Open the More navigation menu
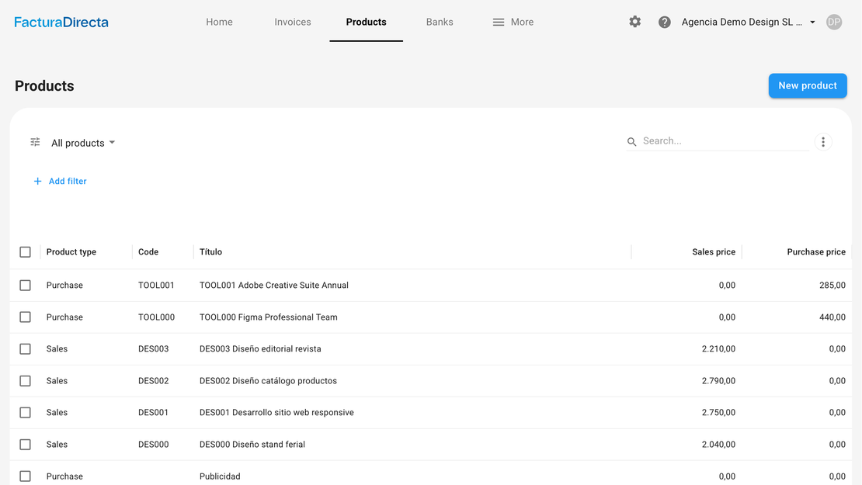862x485 pixels. point(522,22)
